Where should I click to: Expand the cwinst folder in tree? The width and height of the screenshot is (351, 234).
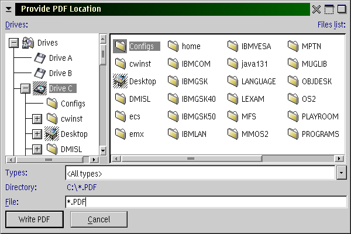(37, 119)
